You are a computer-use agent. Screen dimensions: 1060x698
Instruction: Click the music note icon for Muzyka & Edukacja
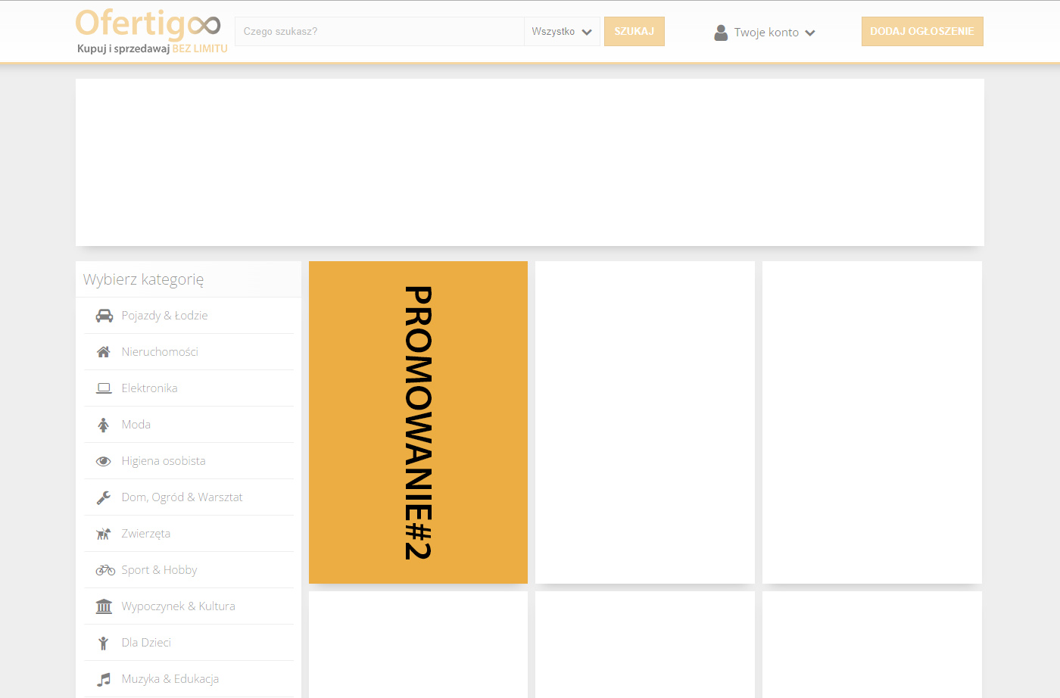click(x=104, y=679)
